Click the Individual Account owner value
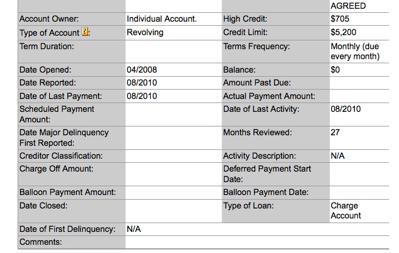Viewport: 399px width, 253px height. point(161,19)
